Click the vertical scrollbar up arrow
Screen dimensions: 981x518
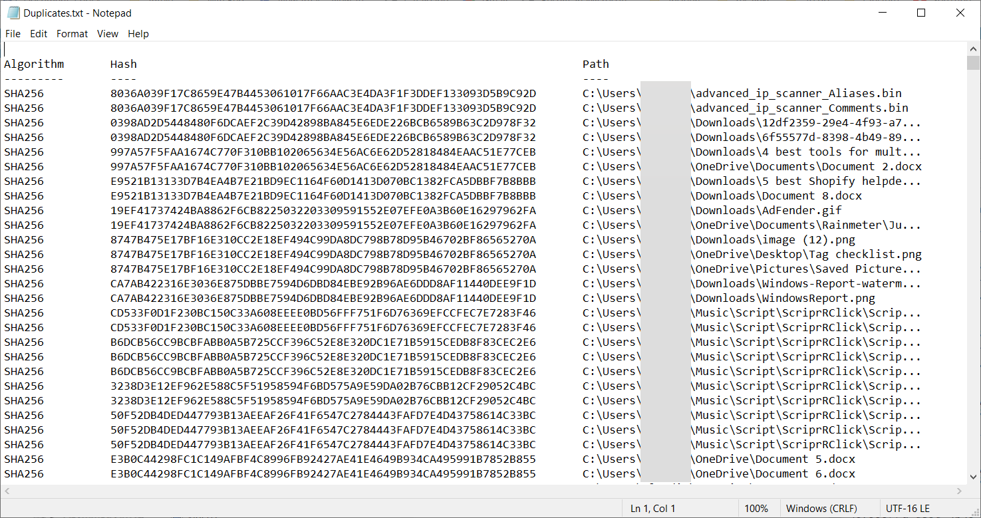coord(974,48)
